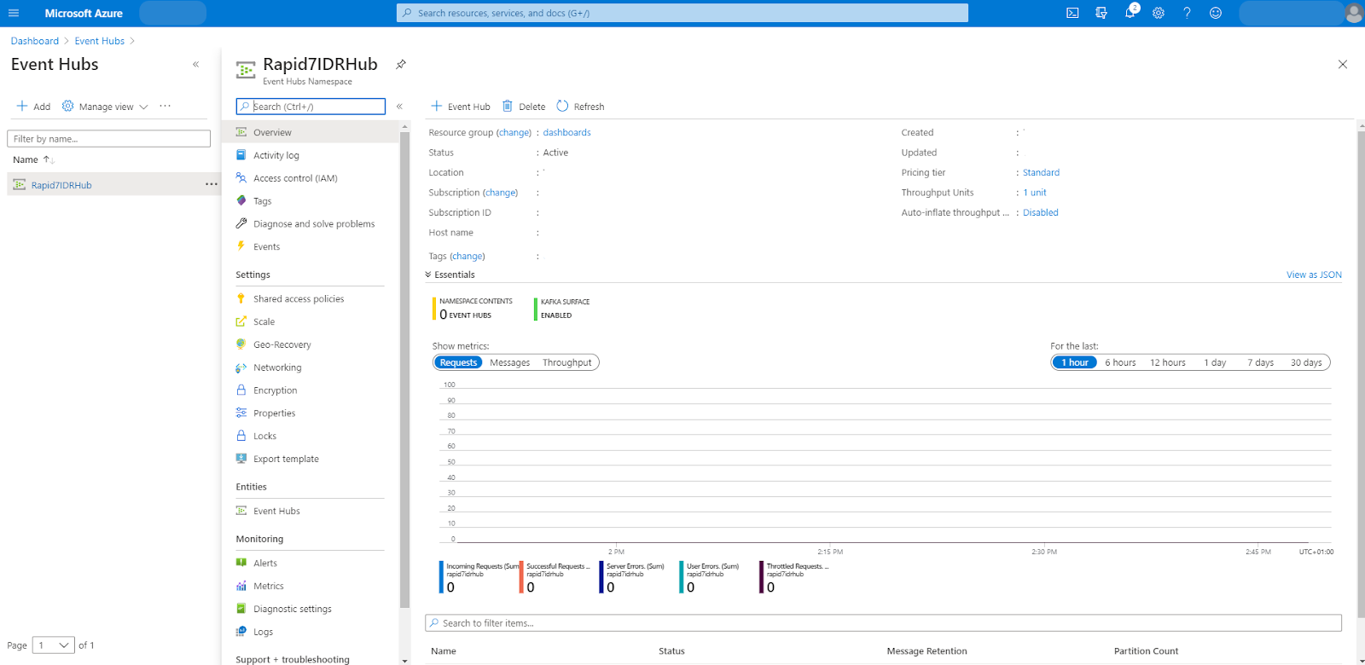Screen dimensions: 1365x665
Task: Collapse the Event Hubs list pane
Action: [x=195, y=64]
